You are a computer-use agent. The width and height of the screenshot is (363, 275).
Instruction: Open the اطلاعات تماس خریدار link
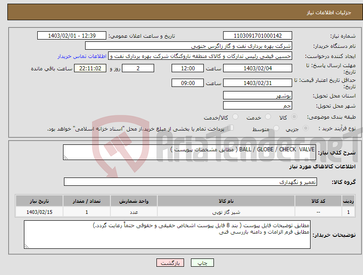click(82, 56)
